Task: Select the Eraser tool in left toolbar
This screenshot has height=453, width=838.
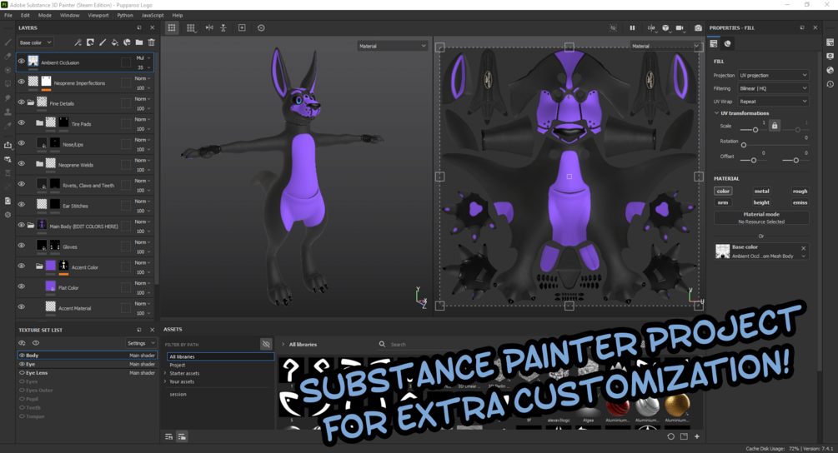Action: click(x=8, y=56)
